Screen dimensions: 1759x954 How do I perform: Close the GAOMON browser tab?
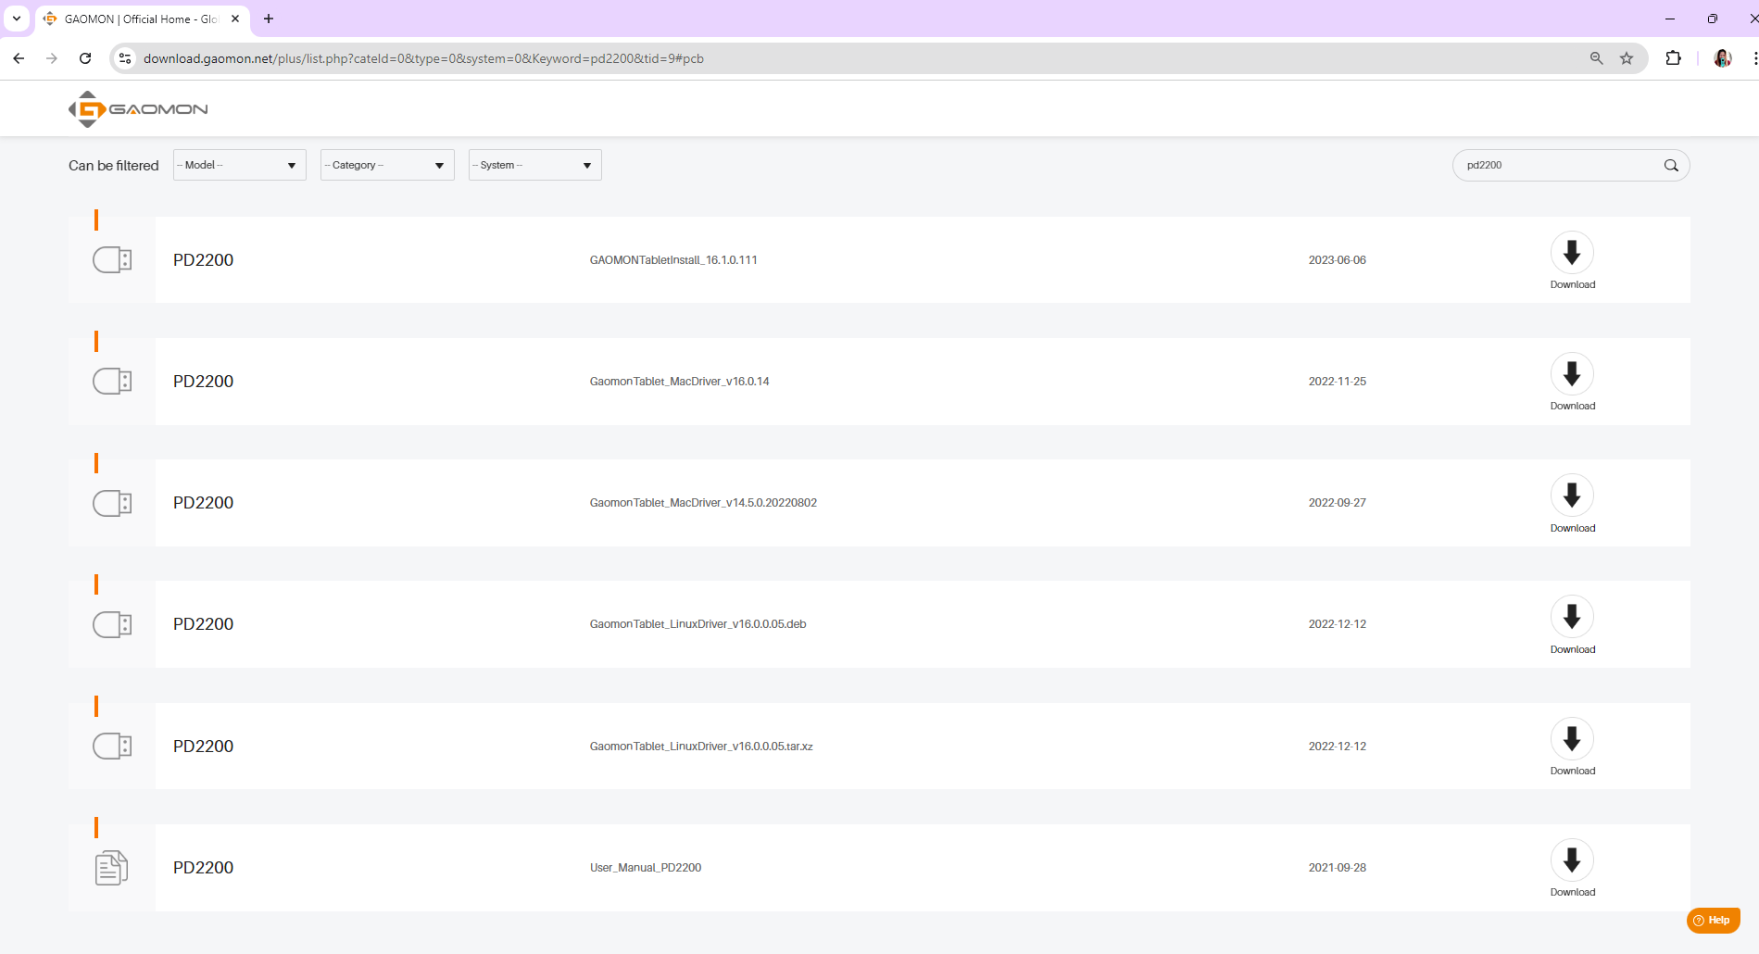235,19
